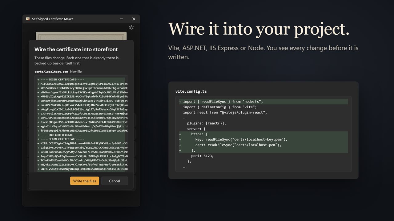The height and width of the screenshot is (221, 394).
Task: Click the vite.config.ts file name
Action: pyautogui.click(x=191, y=91)
